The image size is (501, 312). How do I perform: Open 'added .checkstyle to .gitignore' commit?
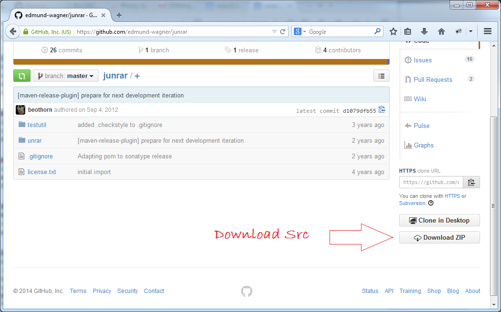point(120,125)
